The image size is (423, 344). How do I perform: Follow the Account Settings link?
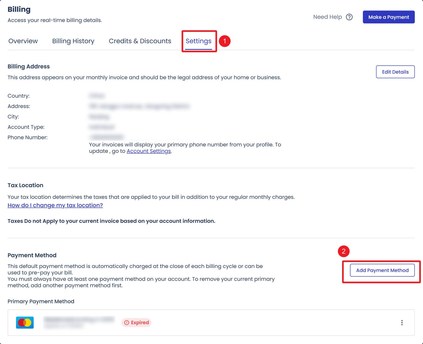(149, 151)
